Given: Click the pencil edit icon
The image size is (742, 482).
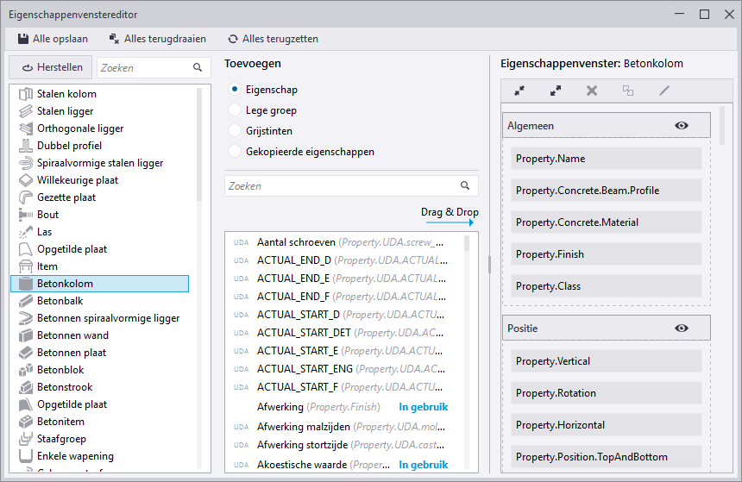Looking at the screenshot, I should [664, 91].
